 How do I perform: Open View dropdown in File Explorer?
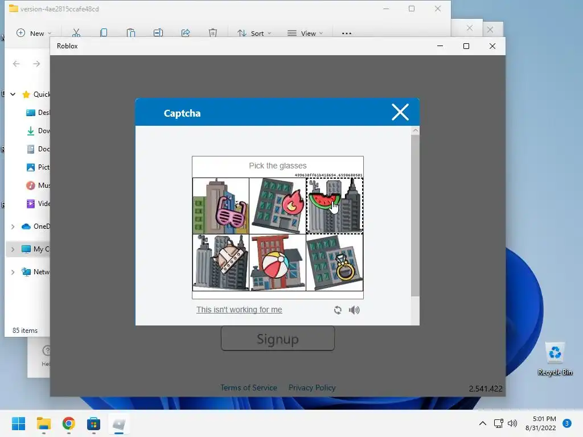tap(305, 33)
